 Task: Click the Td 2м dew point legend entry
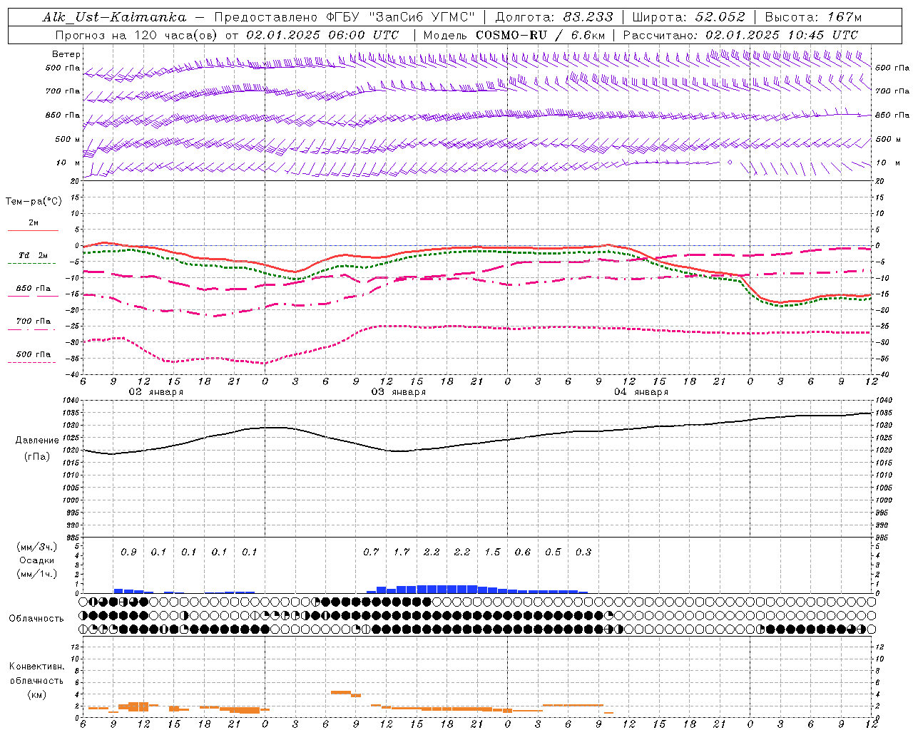pyautogui.click(x=34, y=255)
